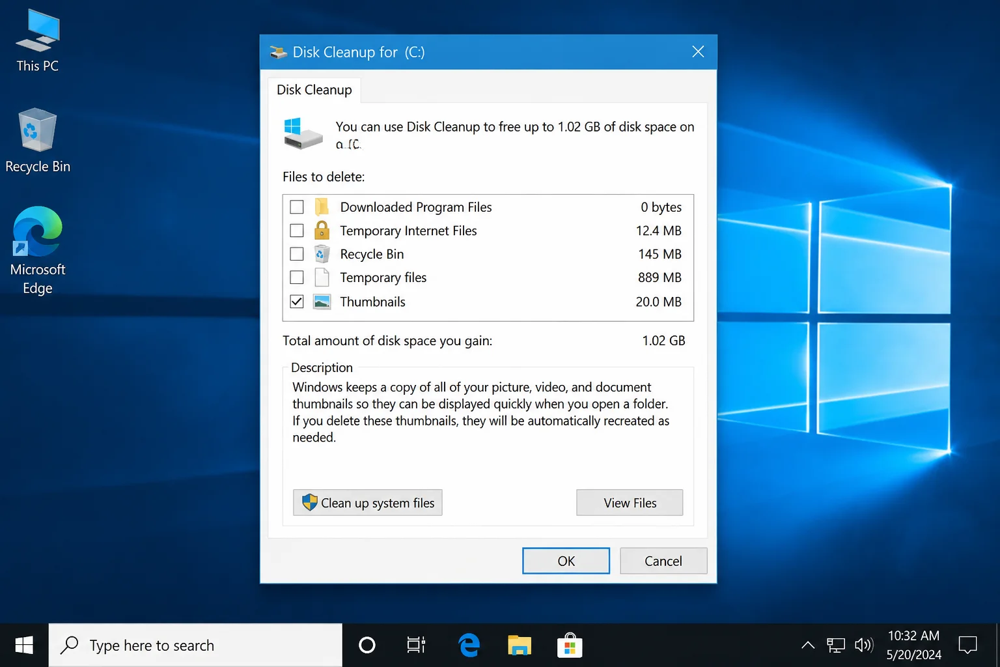Click the volume speaker icon in tray

[x=863, y=646]
